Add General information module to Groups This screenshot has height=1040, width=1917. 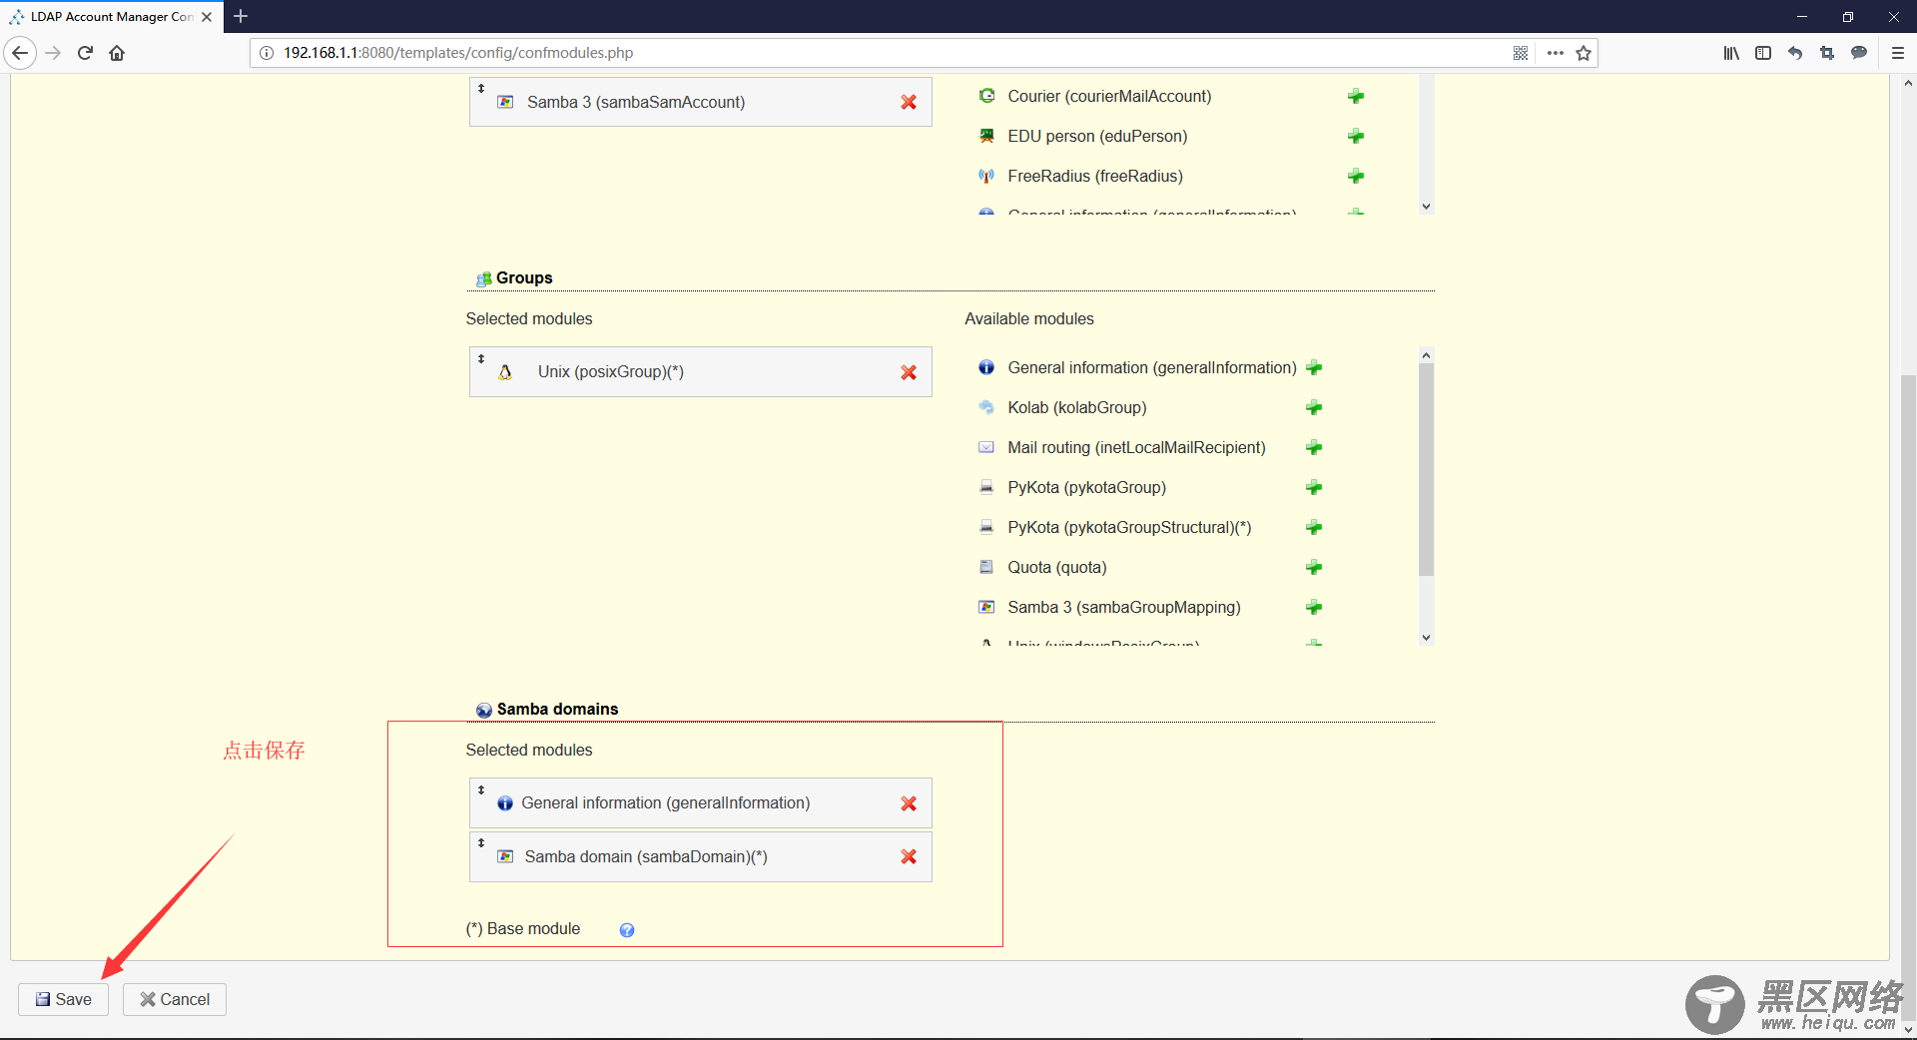pos(1314,367)
